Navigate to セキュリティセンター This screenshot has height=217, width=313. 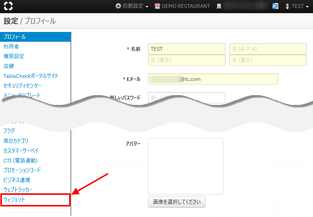[x=22, y=86]
